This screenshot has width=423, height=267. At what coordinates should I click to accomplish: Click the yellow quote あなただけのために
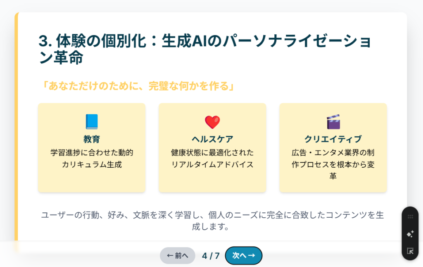click(138, 86)
